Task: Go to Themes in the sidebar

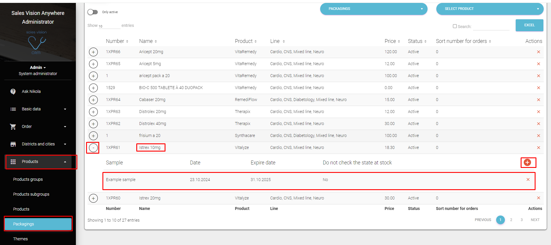Action: coord(20,239)
